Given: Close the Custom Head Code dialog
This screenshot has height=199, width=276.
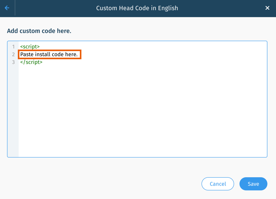Looking at the screenshot, I should pyautogui.click(x=267, y=8).
